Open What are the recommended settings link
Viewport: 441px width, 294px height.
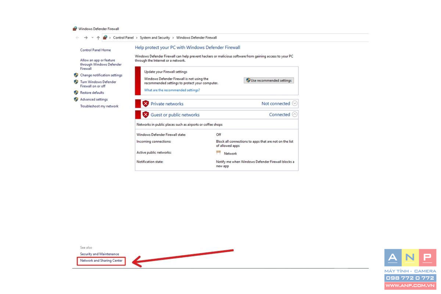(172, 90)
